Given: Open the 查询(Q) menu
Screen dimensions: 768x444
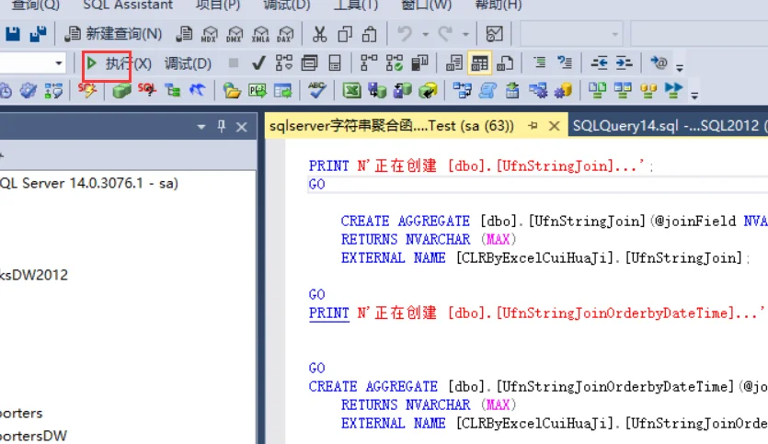Looking at the screenshot, I should point(35,5).
